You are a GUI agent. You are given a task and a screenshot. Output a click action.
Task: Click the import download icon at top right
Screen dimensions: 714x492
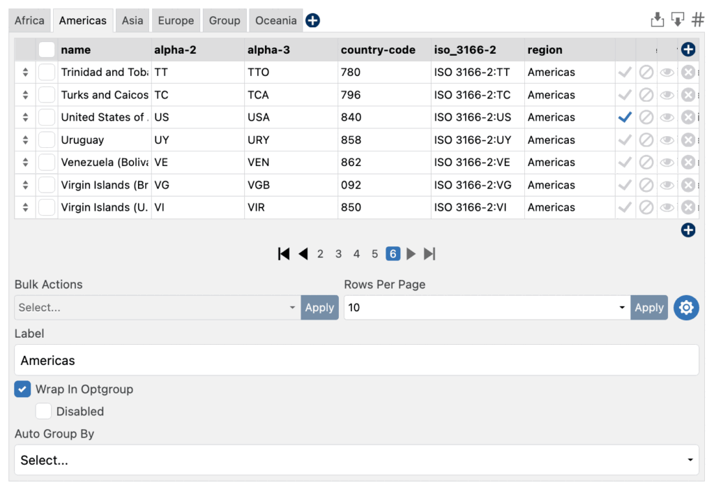pos(657,20)
